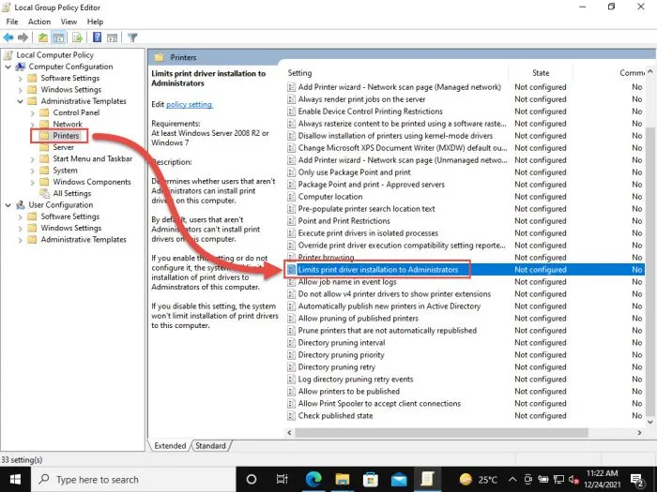
Task: Show hidden tray icons chevron
Action: coord(512,480)
